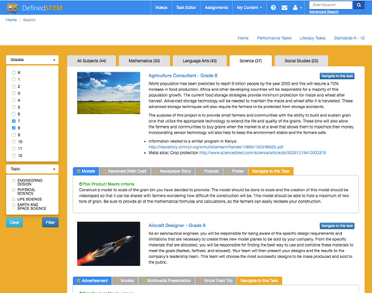Check the grade 6 checkbox
372x293 pixels.
(x=14, y=114)
